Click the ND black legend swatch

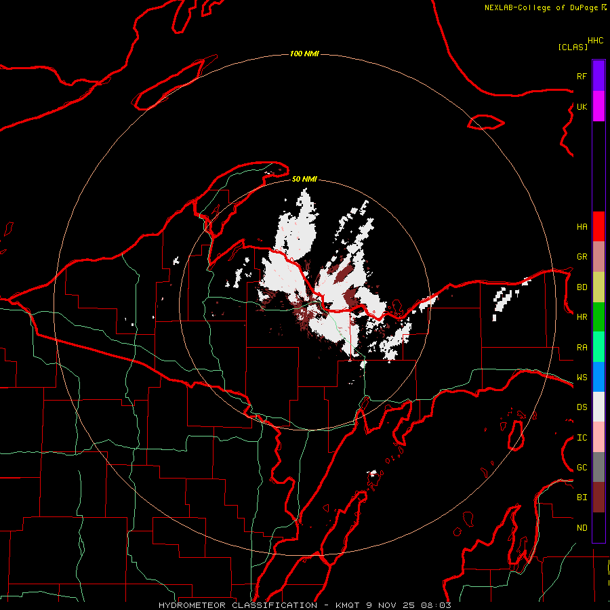598,527
